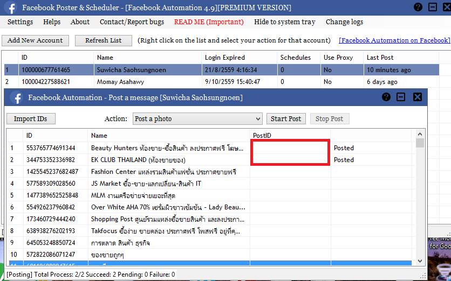Click Schedules column header
The image size is (451, 281).
click(x=299, y=58)
